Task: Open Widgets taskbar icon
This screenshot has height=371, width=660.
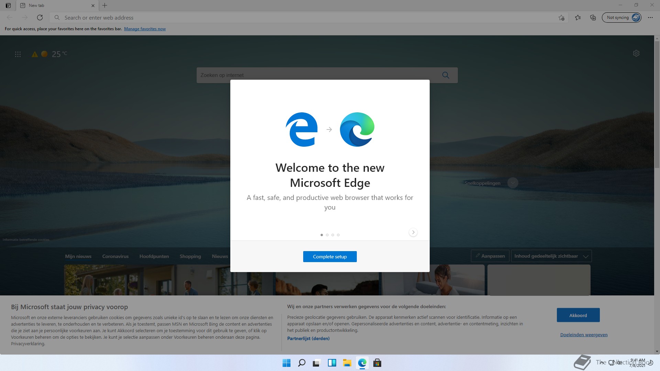Action: [332, 363]
